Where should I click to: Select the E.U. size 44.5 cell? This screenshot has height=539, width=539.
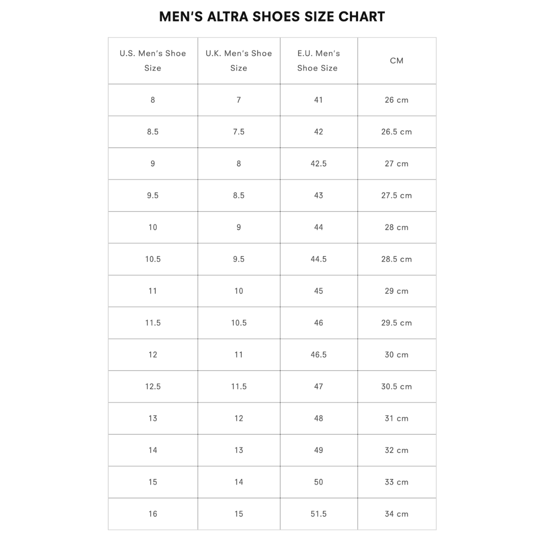tap(318, 259)
